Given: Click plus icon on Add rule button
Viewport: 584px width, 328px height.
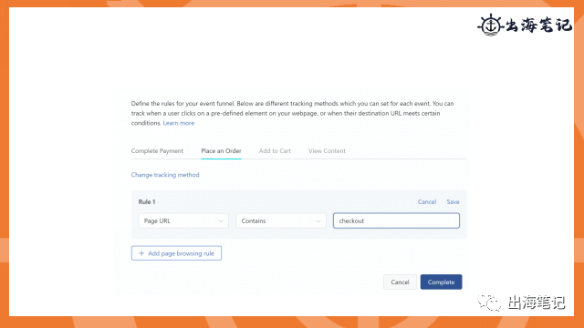Looking at the screenshot, I should click(141, 253).
